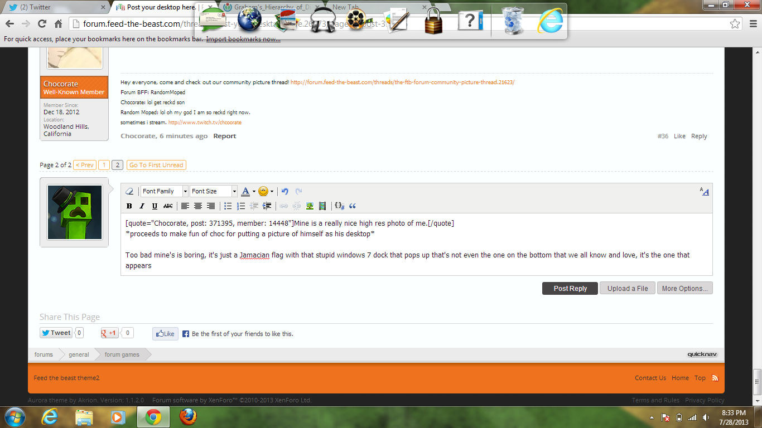Insert code block icon
Viewport: 762px width, 428px height.
click(x=339, y=206)
